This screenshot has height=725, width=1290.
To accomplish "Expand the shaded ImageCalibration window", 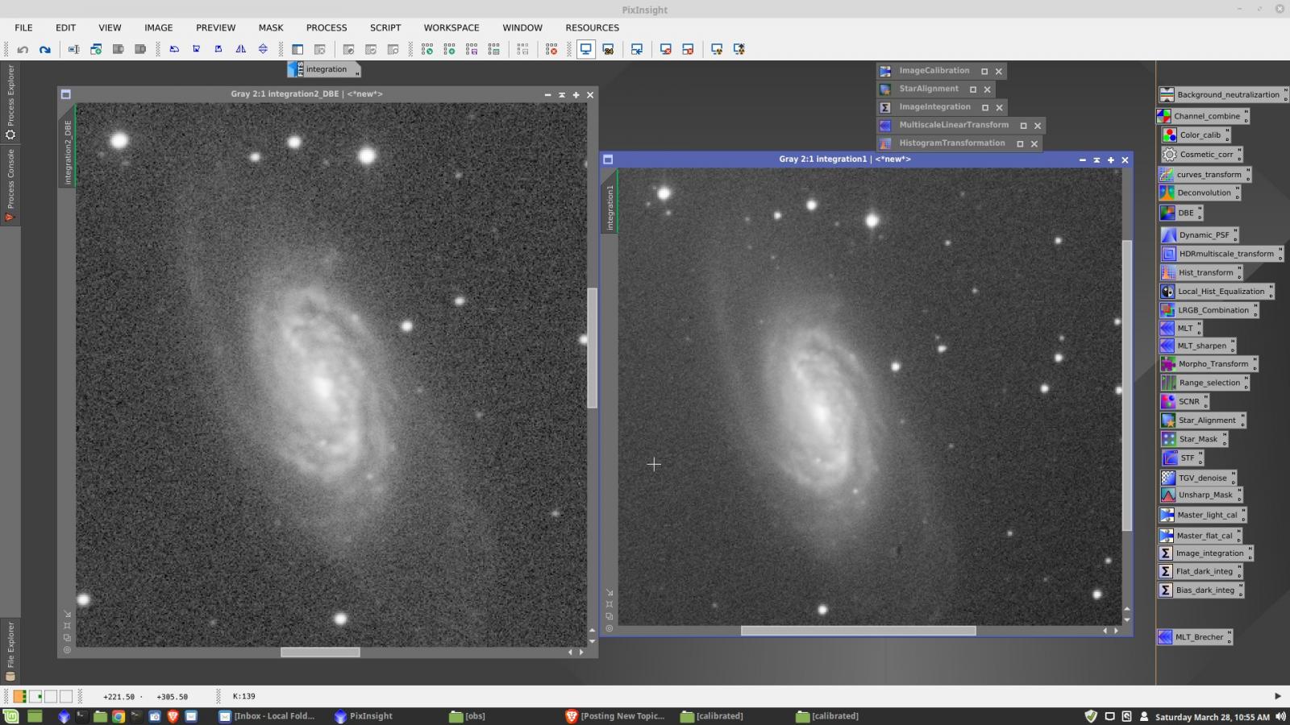I will pos(984,71).
